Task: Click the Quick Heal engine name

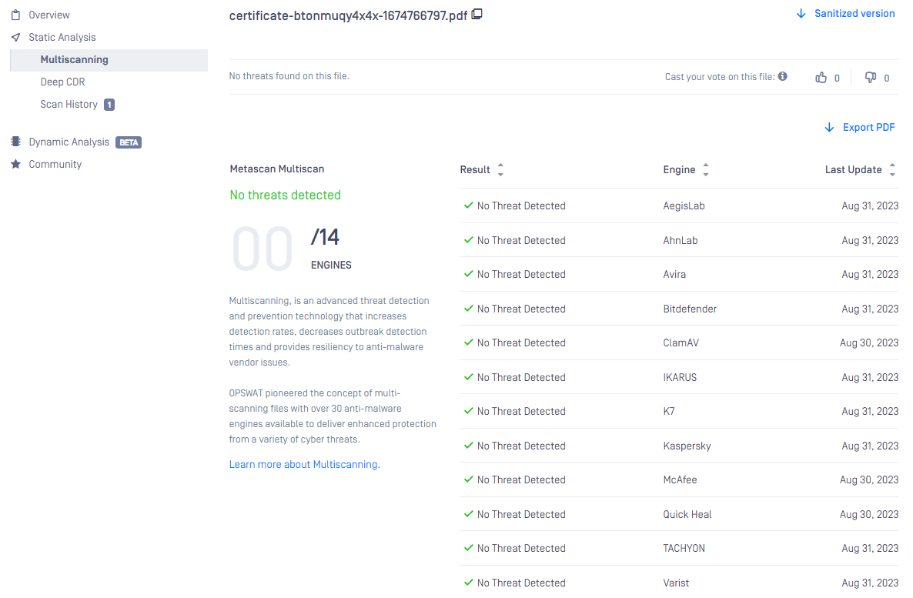Action: coord(687,514)
